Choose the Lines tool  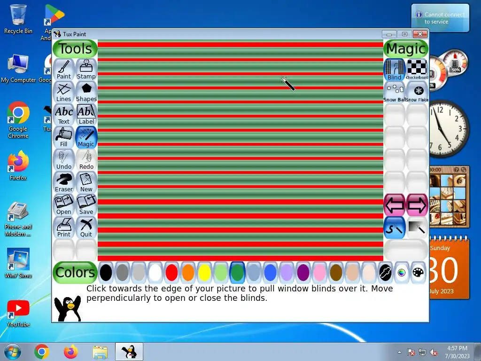point(64,92)
